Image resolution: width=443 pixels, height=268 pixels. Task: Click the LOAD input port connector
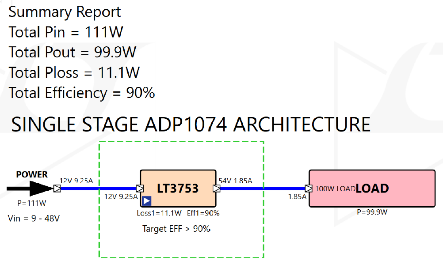(309, 189)
